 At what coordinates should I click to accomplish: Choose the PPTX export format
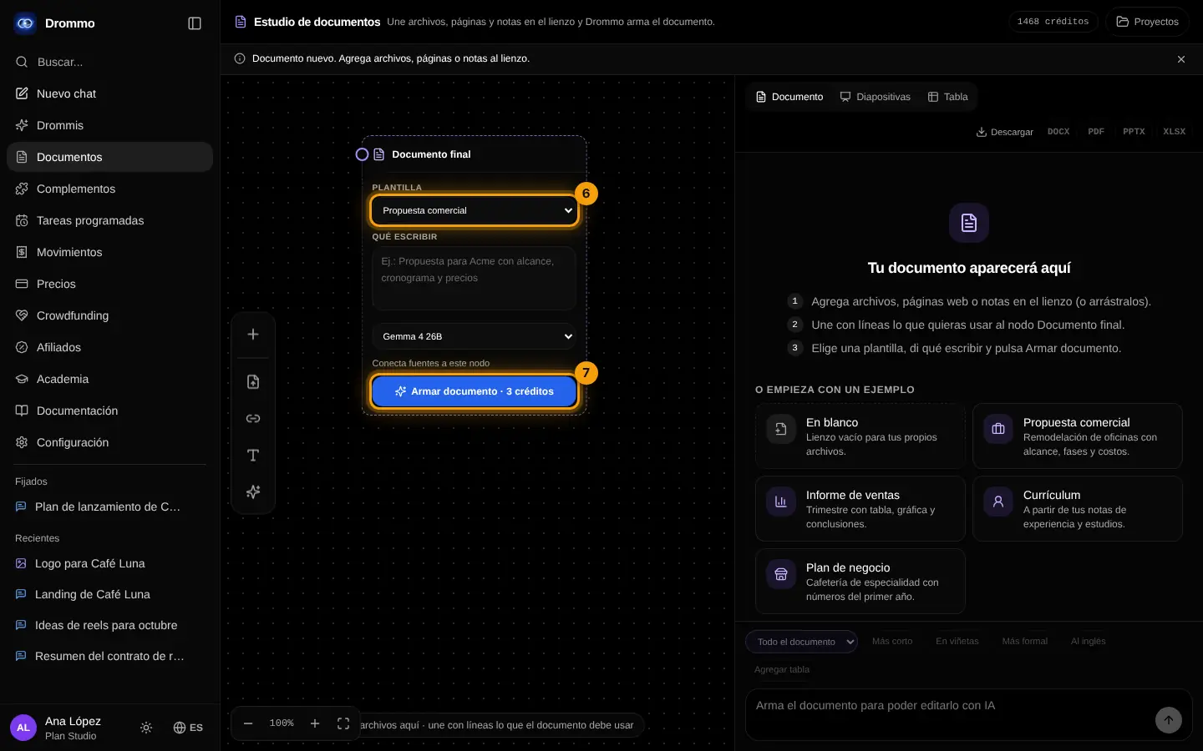coord(1134,132)
